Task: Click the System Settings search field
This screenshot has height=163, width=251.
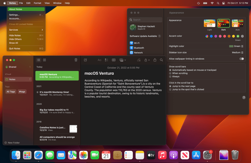Action: 145,20
